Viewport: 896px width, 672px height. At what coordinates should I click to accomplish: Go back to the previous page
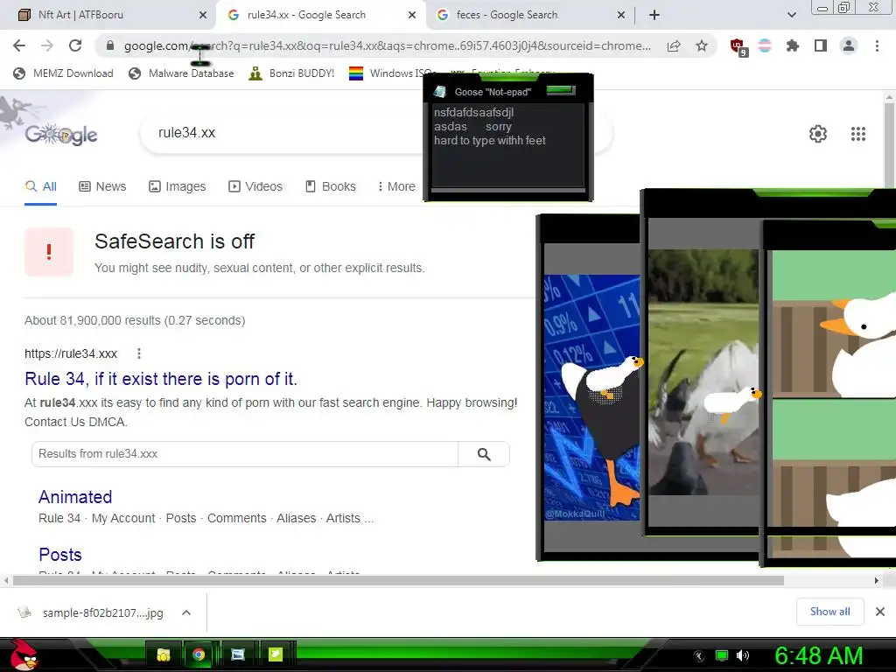19,45
